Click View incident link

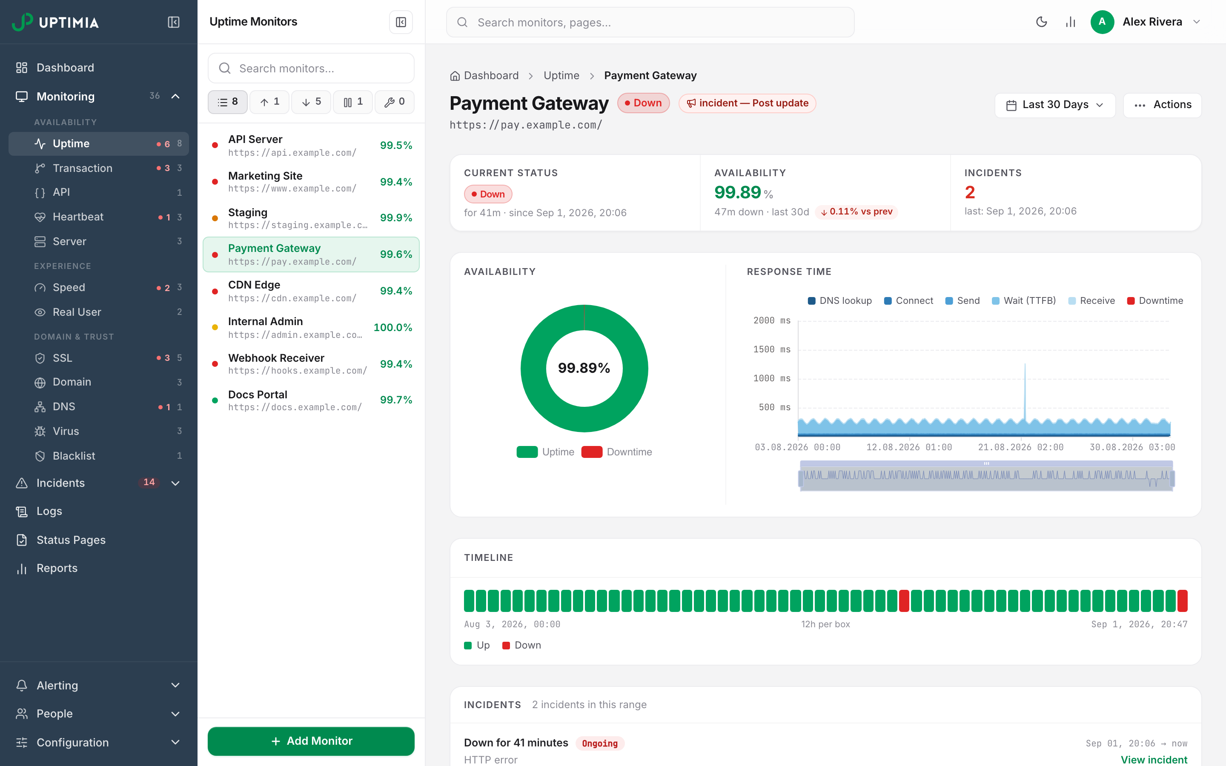click(1154, 760)
